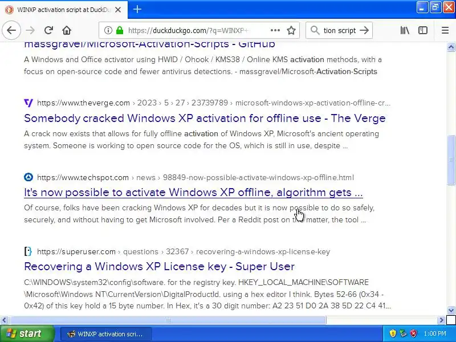Show site information icon in address bar
The image size is (456, 342).
108,30
